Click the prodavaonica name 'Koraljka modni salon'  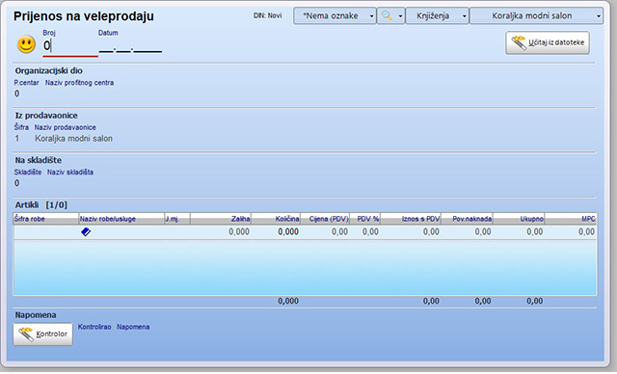[x=73, y=139]
